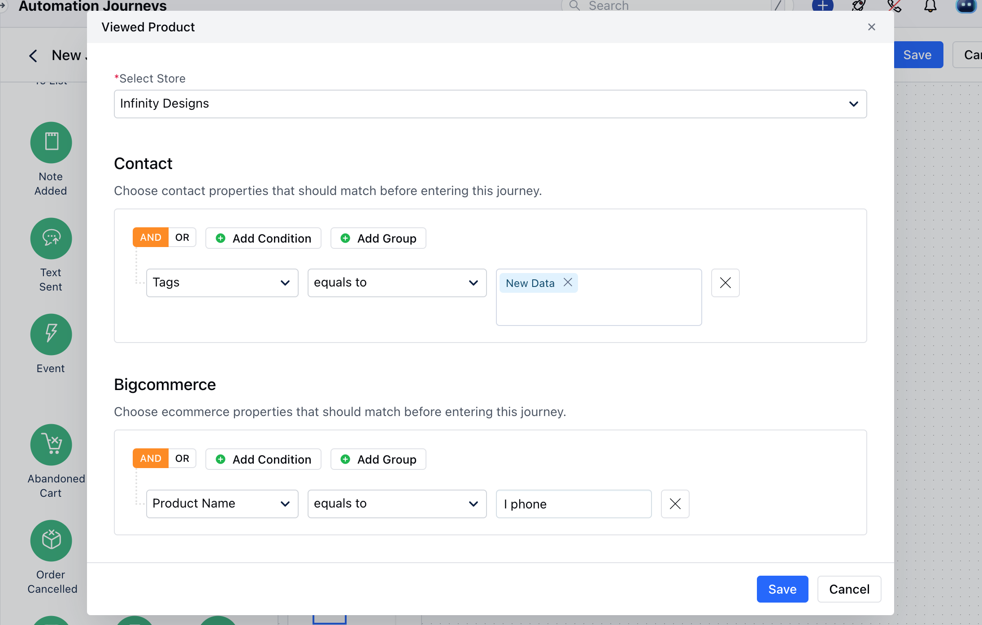Select AND operator in Bigcommerce section

tap(151, 459)
